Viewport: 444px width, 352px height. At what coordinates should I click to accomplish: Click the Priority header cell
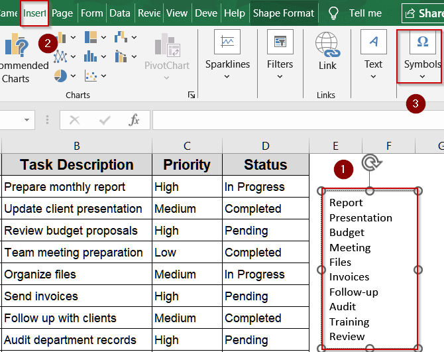(187, 164)
